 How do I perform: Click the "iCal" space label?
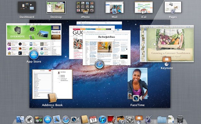coord(144,17)
